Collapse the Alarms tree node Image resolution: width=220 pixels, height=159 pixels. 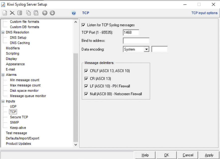point(3,75)
